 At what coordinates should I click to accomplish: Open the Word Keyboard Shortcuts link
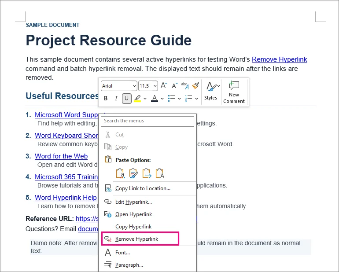pyautogui.click(x=66, y=136)
